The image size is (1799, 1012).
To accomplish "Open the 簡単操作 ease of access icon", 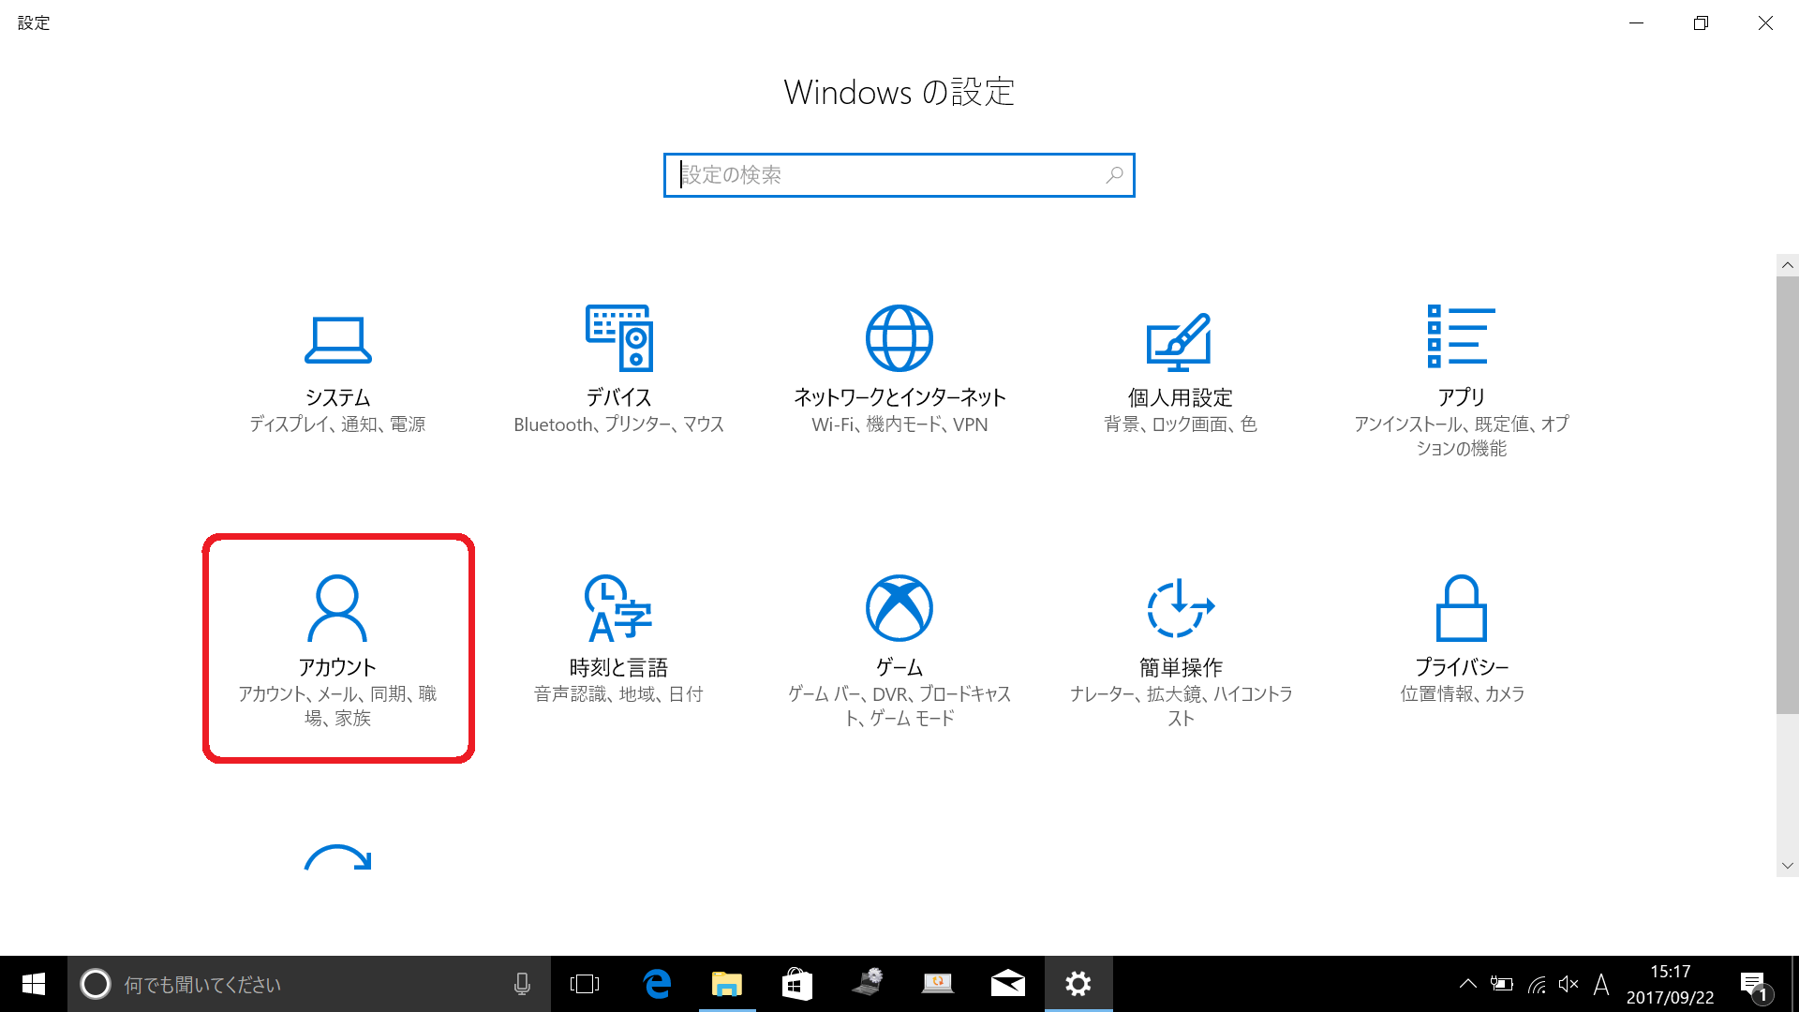I will click(1181, 608).
